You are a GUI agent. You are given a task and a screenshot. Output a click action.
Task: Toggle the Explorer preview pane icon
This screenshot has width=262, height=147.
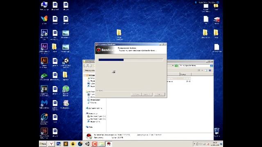206,71
